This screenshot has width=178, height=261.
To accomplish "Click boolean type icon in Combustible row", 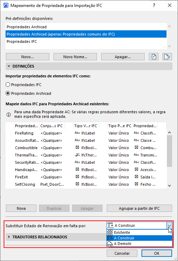I will click(x=77, y=147).
